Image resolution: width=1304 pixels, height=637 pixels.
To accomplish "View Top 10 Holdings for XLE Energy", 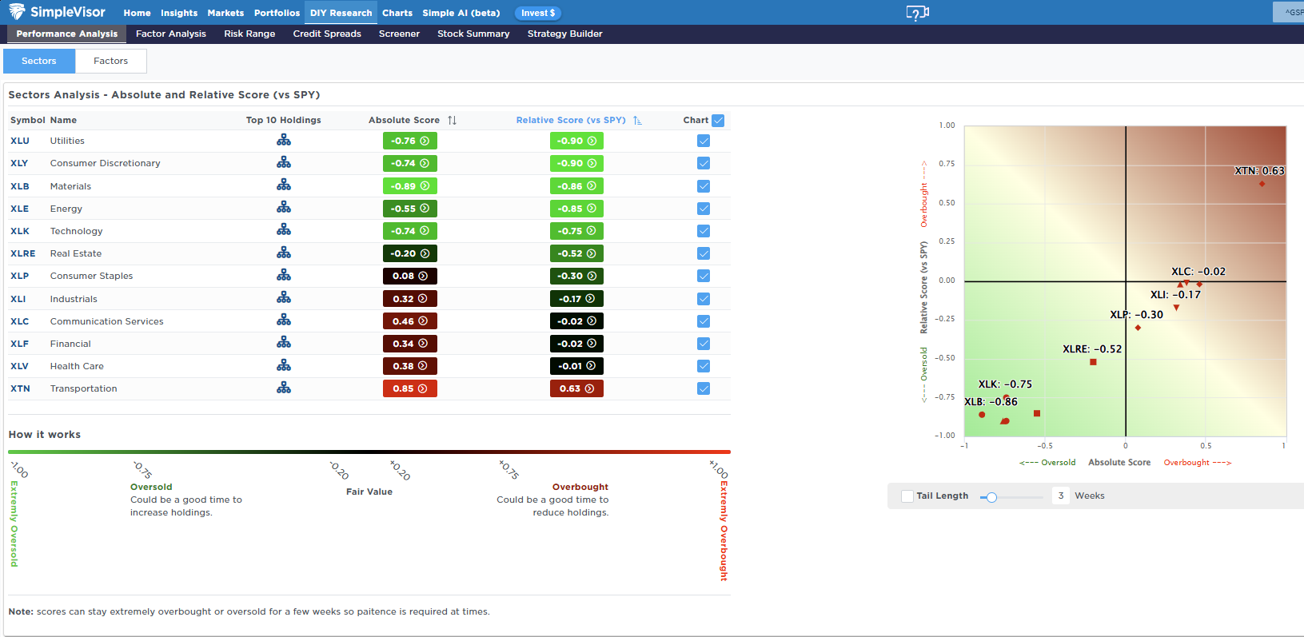I will pyautogui.click(x=284, y=208).
